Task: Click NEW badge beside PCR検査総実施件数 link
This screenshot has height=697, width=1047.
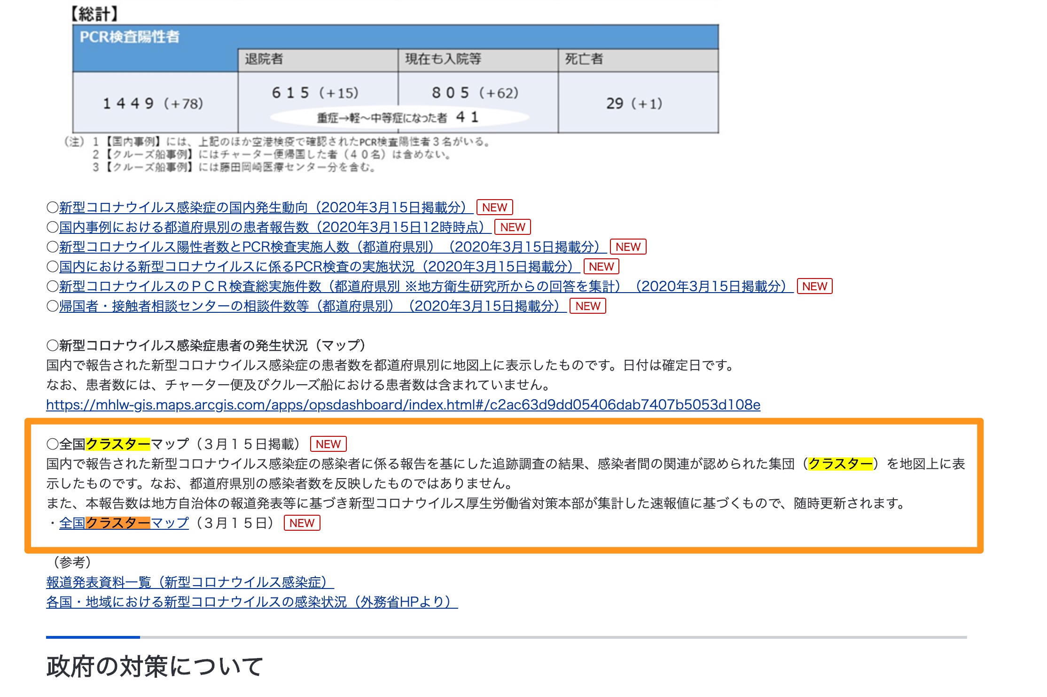Action: pyautogui.click(x=814, y=287)
